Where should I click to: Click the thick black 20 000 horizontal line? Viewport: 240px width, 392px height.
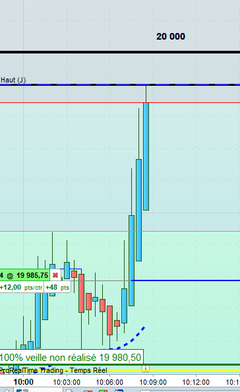(120, 52)
